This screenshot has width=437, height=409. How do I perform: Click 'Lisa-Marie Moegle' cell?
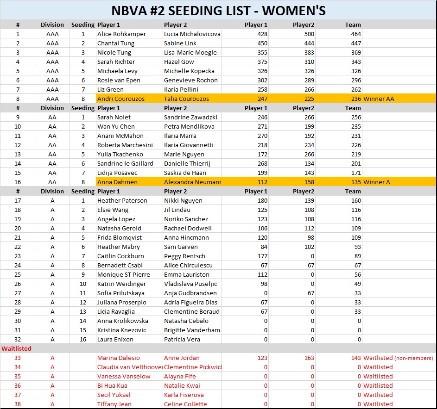(x=192, y=52)
